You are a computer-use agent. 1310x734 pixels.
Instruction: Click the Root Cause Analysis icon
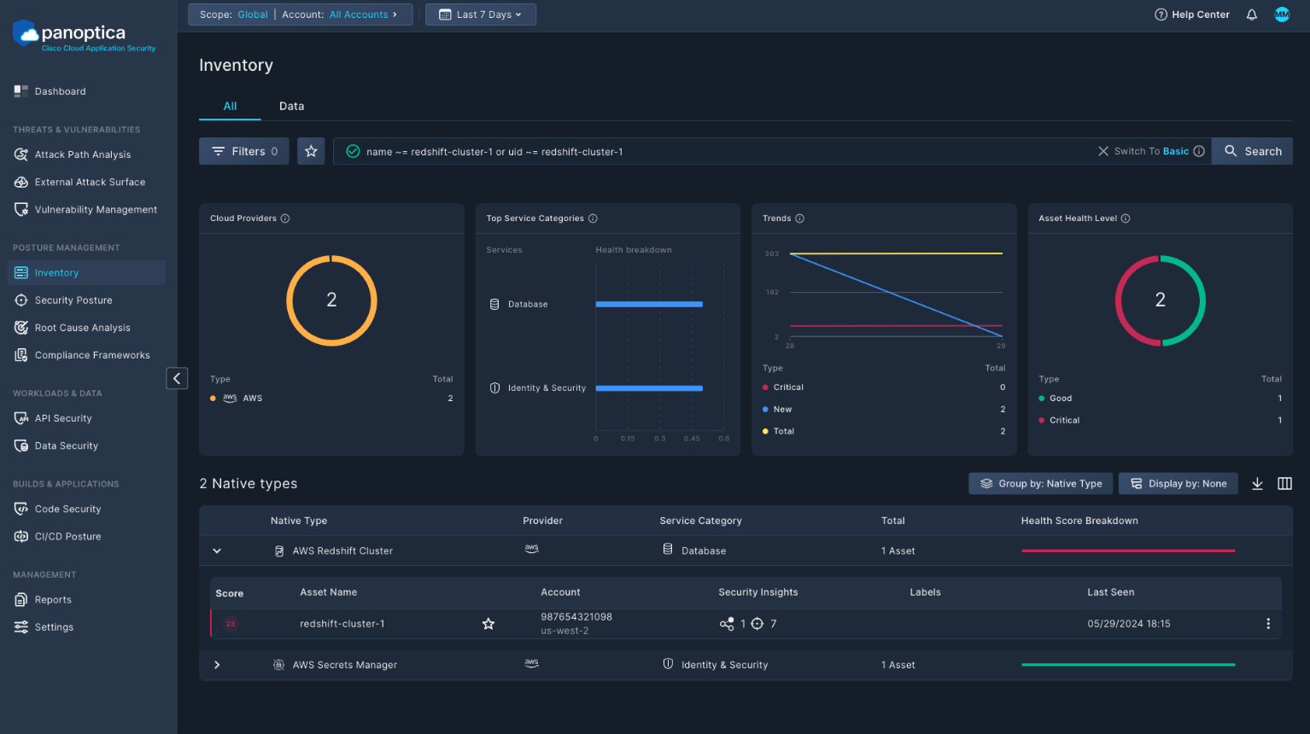tap(21, 328)
